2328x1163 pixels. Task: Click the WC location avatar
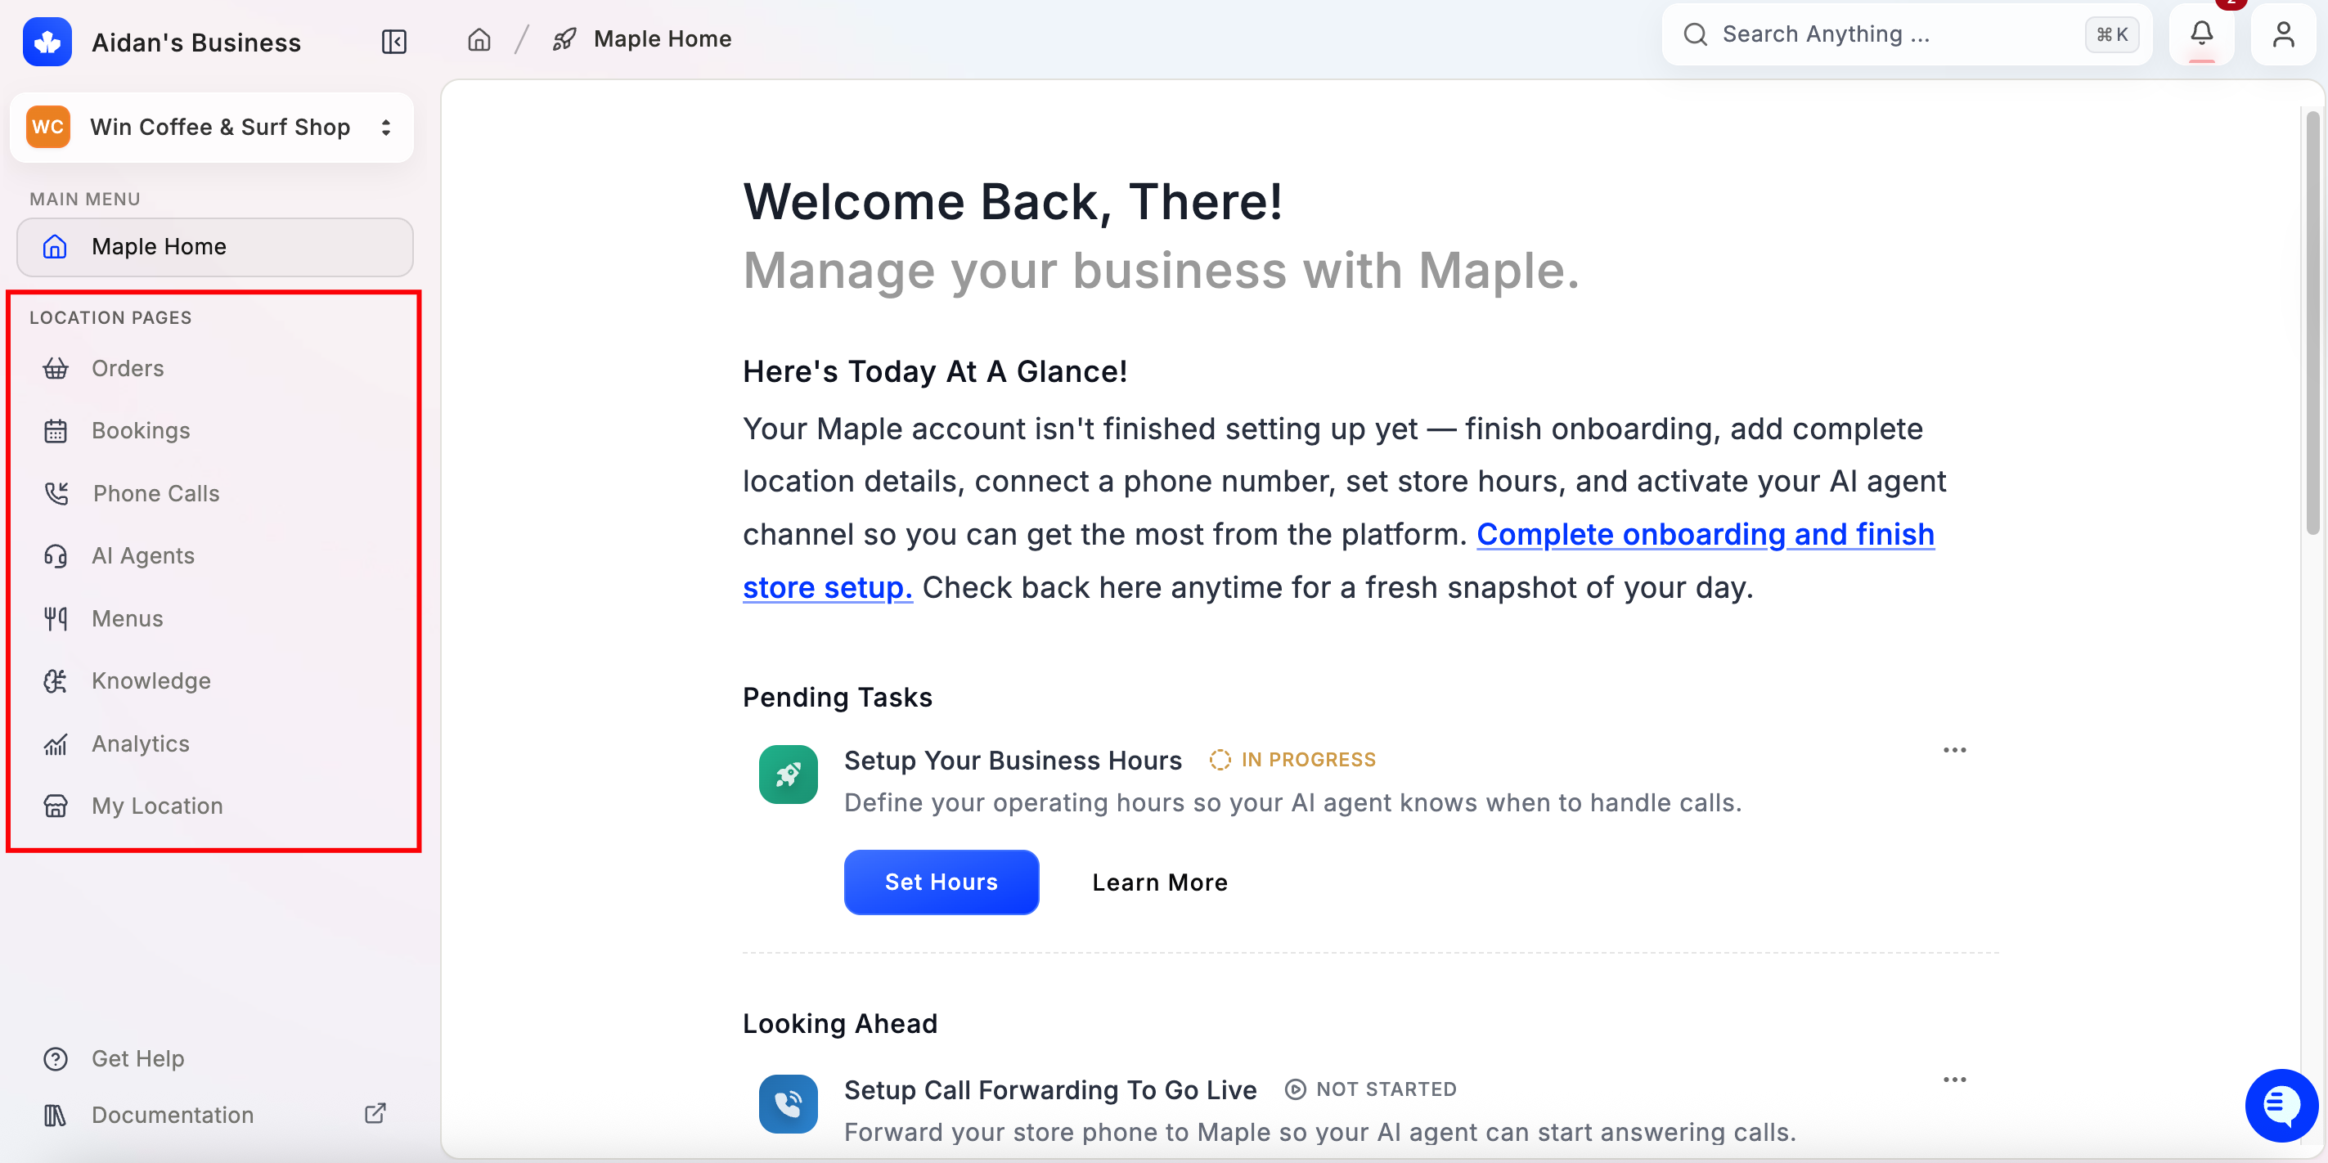48,127
